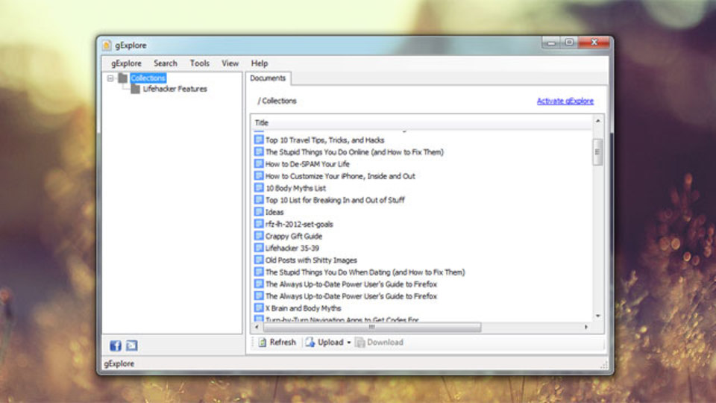The width and height of the screenshot is (716, 403).
Task: Open the Help menu
Action: 260,63
